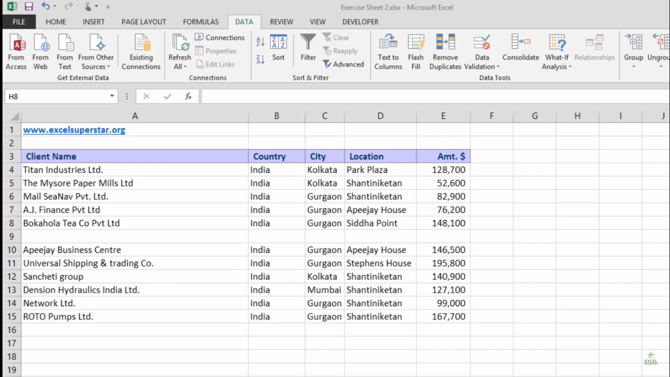The height and width of the screenshot is (377, 670).
Task: Import data From Text file
Action: click(65, 52)
